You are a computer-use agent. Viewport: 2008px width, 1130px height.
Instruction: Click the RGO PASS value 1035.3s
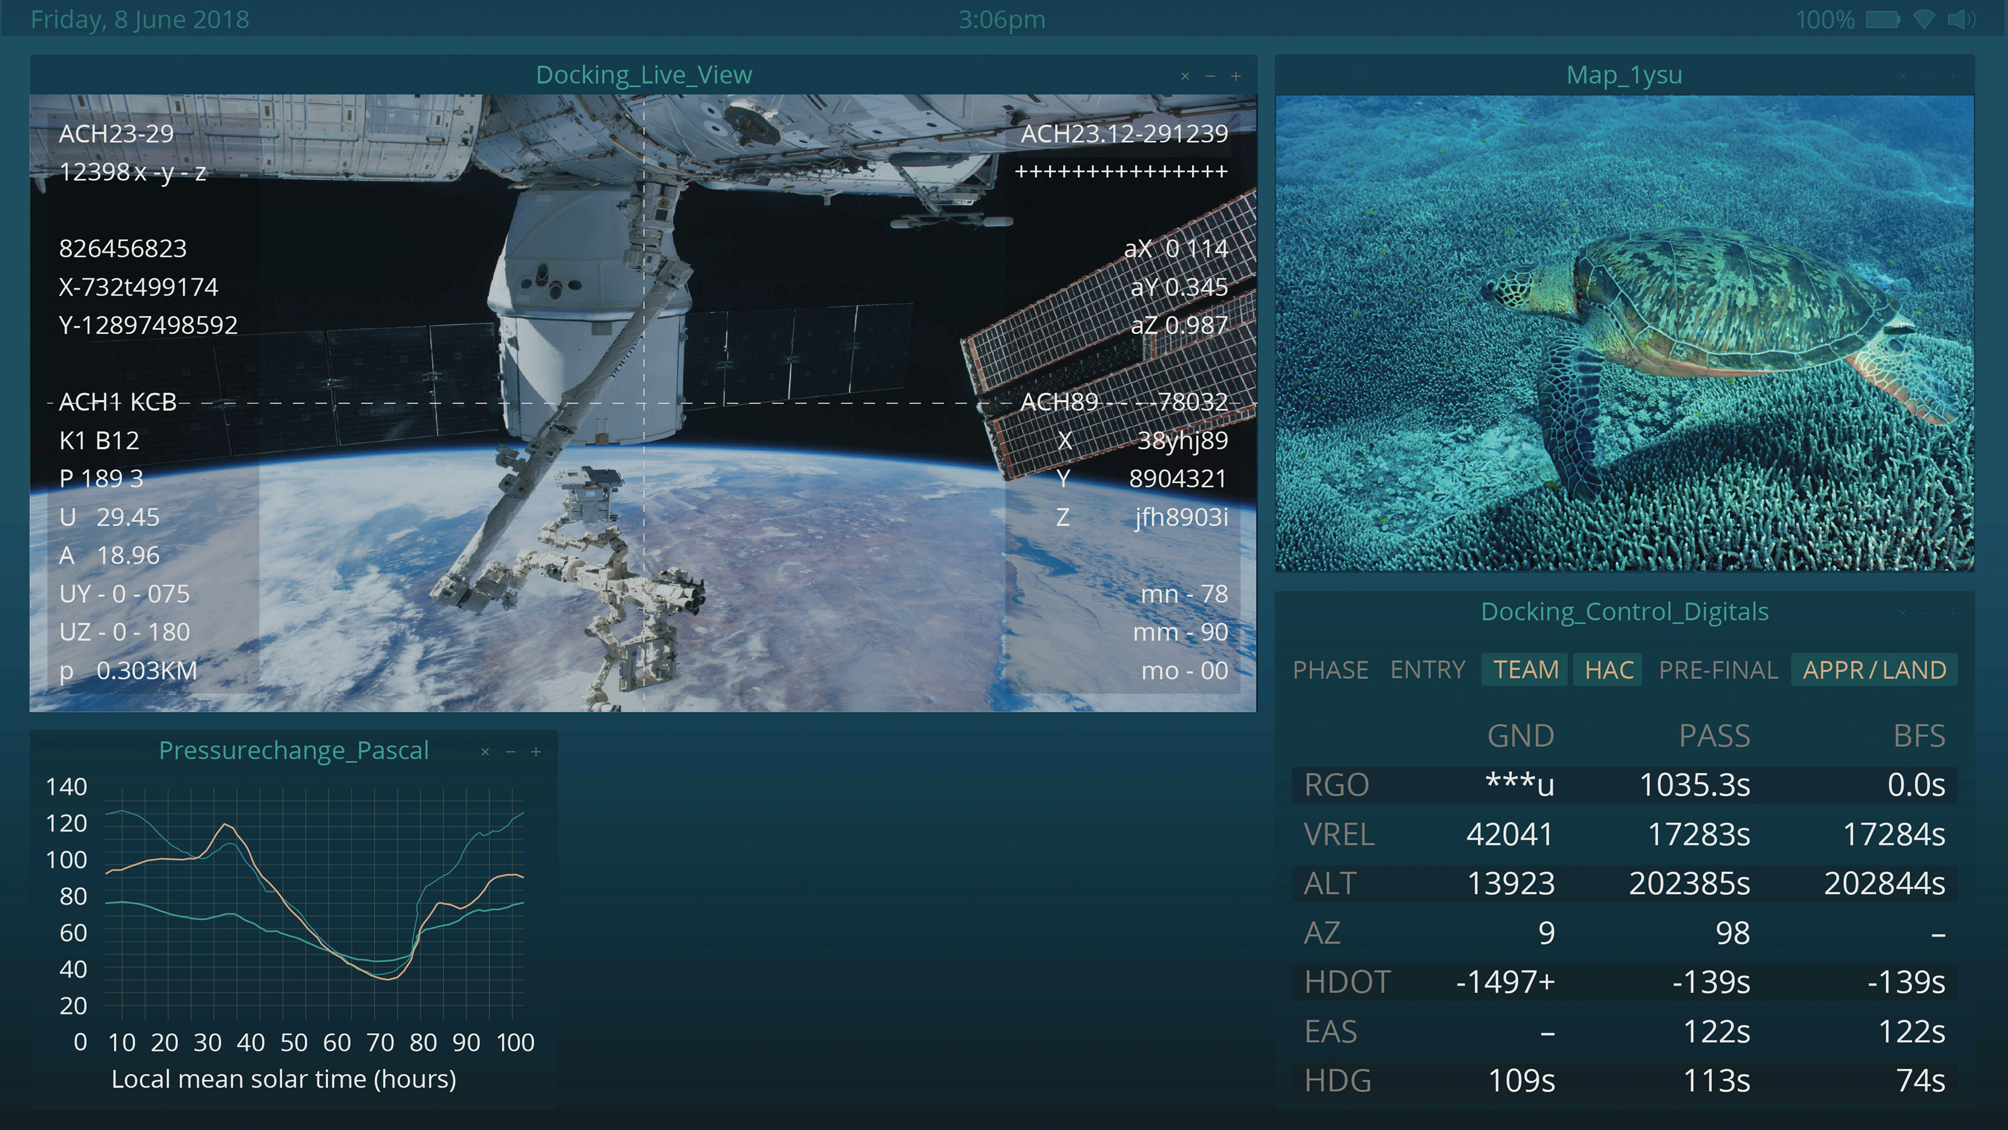pos(1695,785)
